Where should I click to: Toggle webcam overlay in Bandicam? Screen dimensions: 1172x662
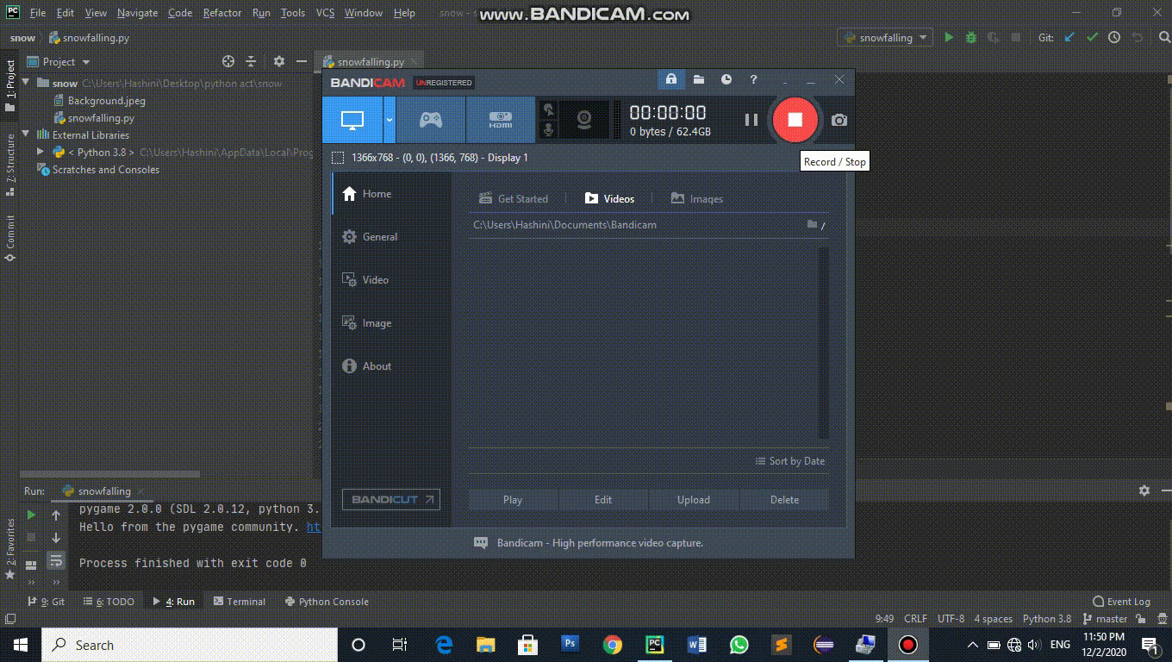coord(584,120)
